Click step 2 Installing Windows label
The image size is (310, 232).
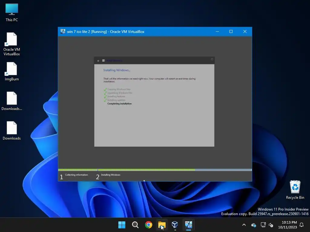[111, 175]
